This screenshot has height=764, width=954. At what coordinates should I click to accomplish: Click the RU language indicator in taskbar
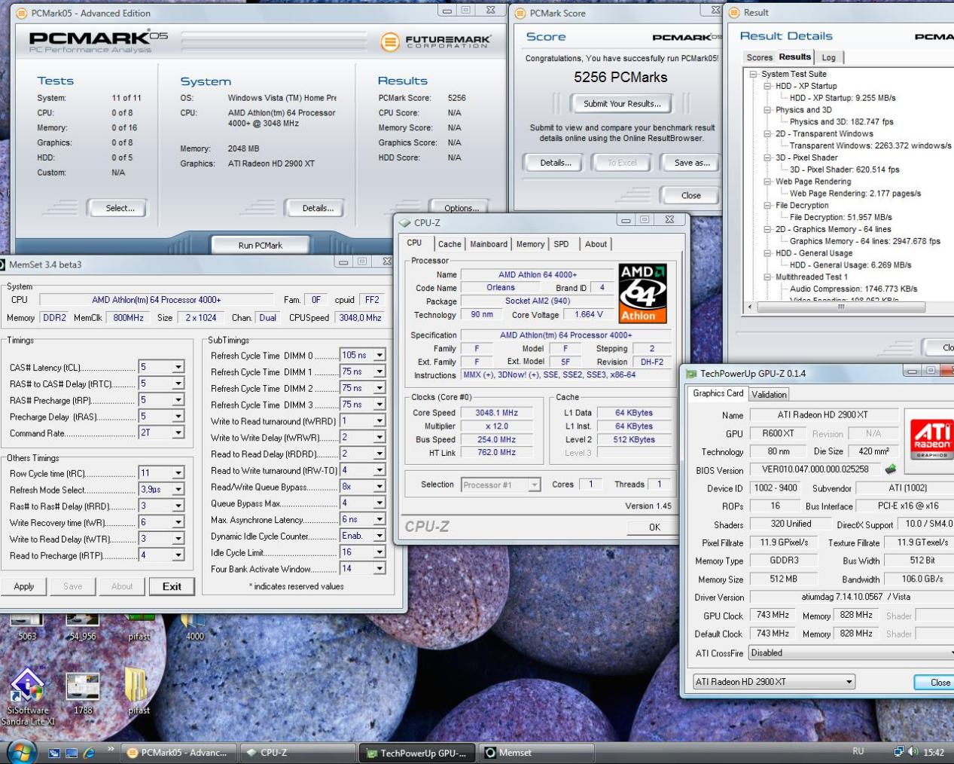pyautogui.click(x=858, y=751)
